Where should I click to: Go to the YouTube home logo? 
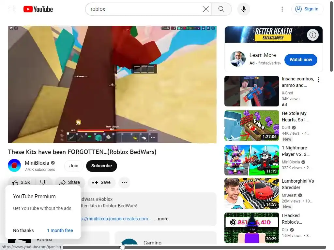coord(38,9)
